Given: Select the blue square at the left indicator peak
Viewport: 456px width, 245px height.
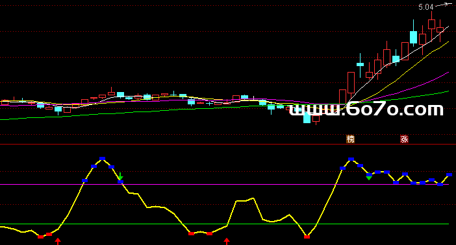Looking at the screenshot, I should click(102, 159).
